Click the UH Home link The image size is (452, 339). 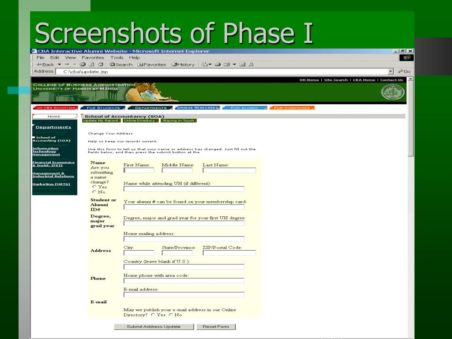point(309,80)
